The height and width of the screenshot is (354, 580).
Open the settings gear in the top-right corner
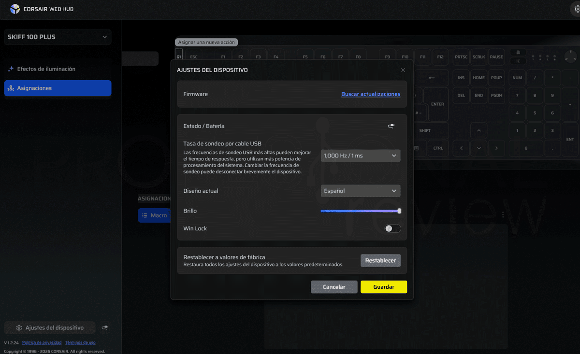(x=577, y=9)
